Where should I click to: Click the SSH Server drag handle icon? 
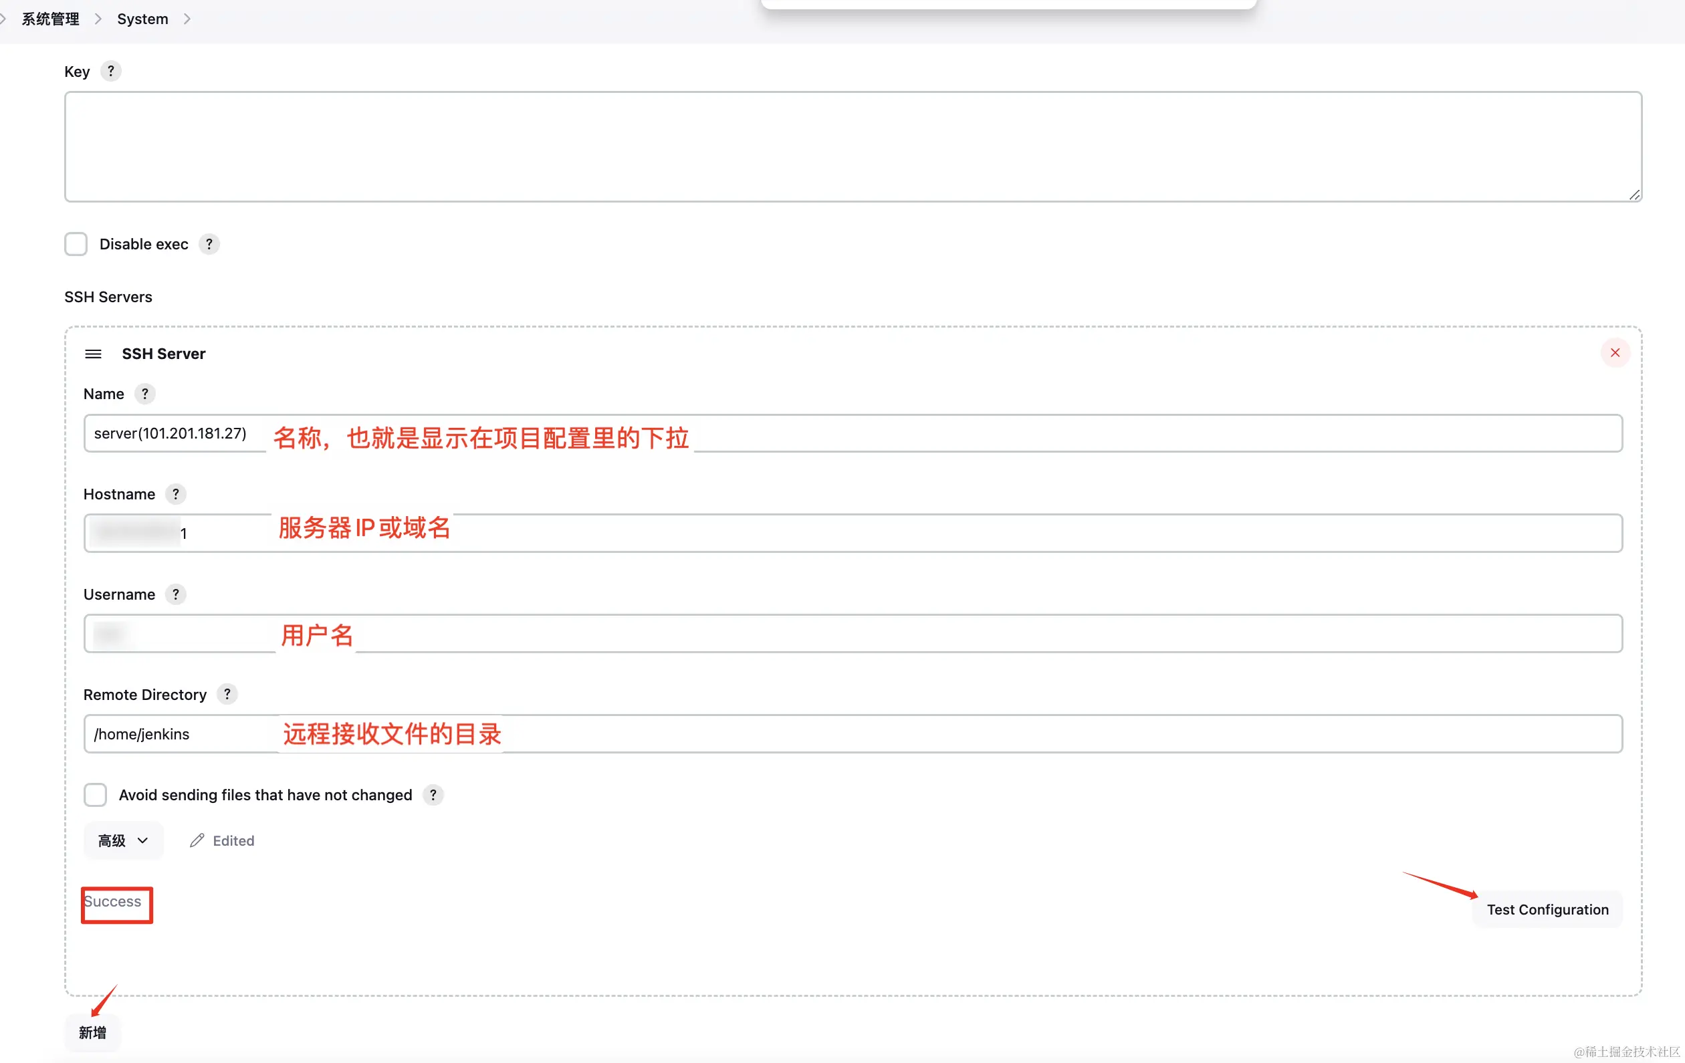tap(93, 353)
